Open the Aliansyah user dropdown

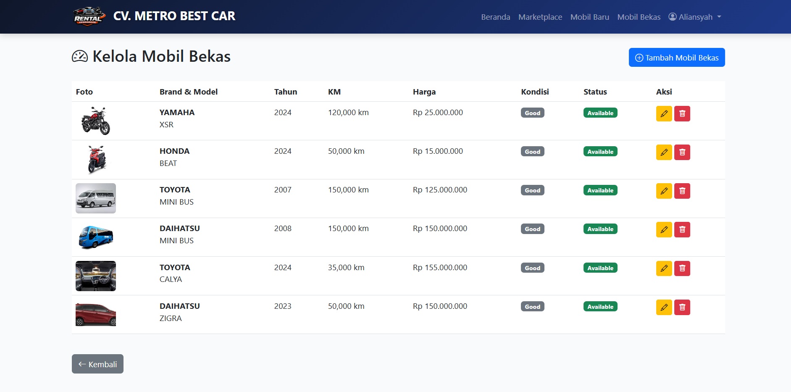coord(695,17)
